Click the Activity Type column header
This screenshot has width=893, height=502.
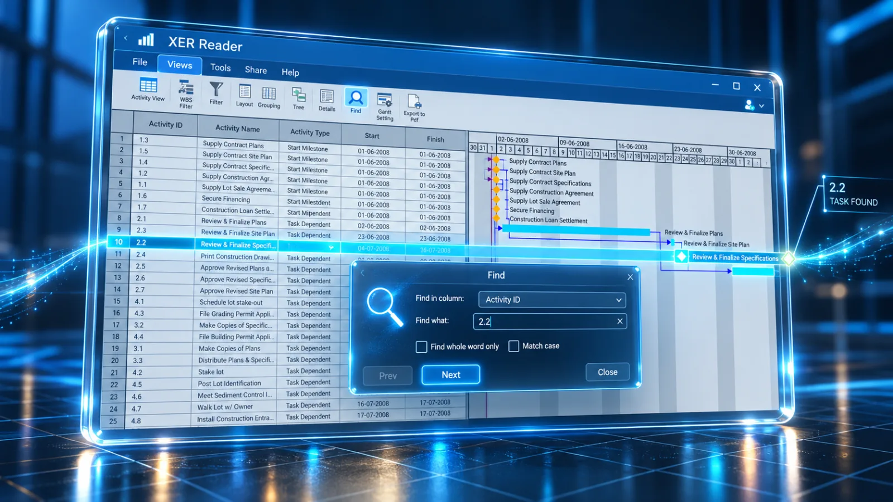coord(310,132)
